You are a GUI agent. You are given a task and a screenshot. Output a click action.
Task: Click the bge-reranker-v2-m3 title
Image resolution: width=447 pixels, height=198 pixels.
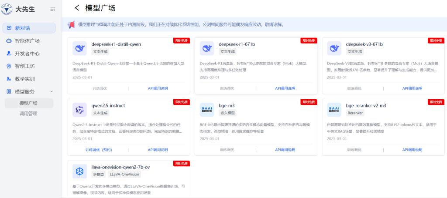click(366, 106)
